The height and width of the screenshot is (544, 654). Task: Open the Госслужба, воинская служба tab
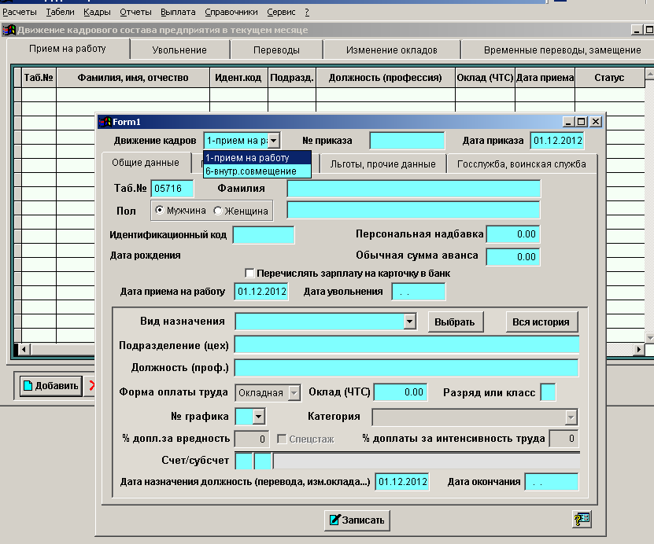coord(521,164)
